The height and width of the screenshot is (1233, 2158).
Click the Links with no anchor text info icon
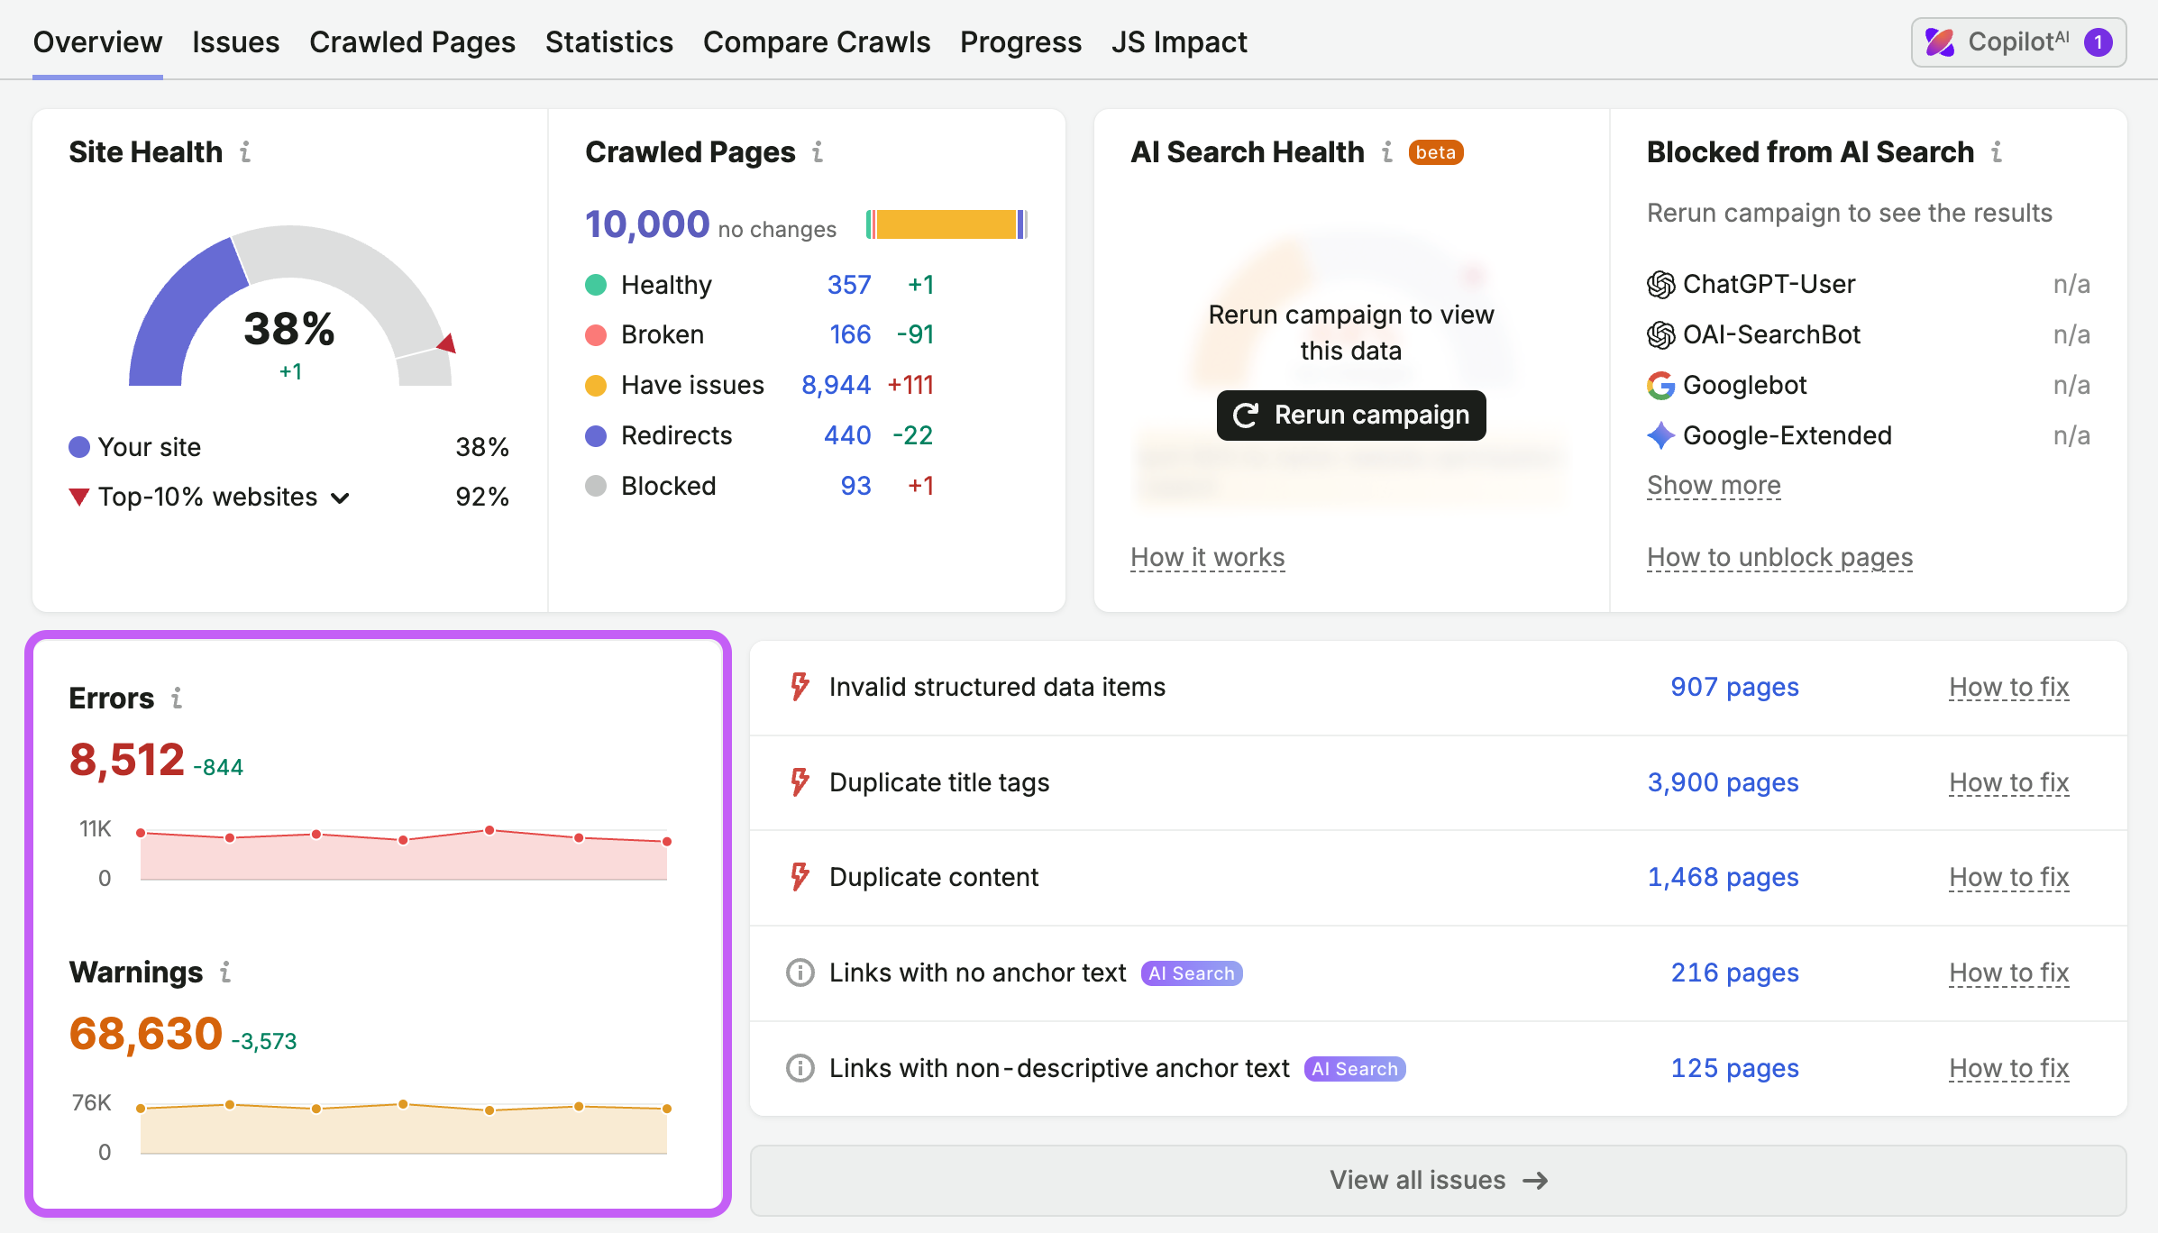click(x=800, y=973)
